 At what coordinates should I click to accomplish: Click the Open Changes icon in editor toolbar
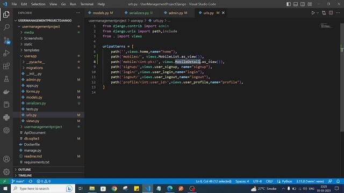pos(324,13)
